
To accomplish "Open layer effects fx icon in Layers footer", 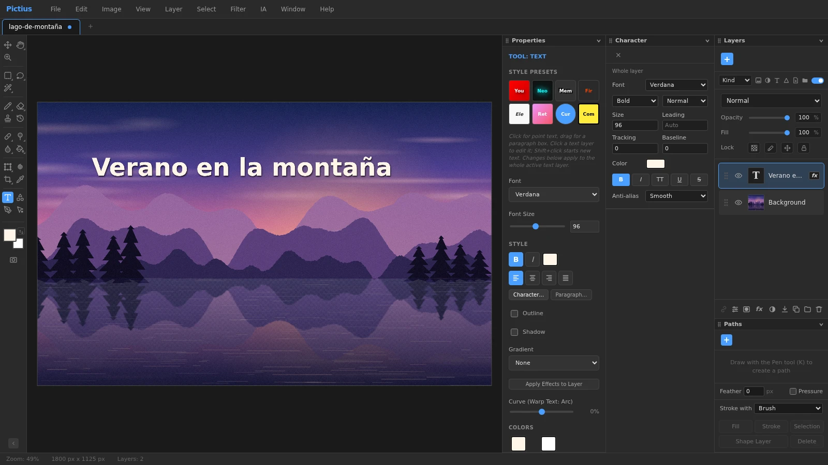I will pyautogui.click(x=759, y=309).
